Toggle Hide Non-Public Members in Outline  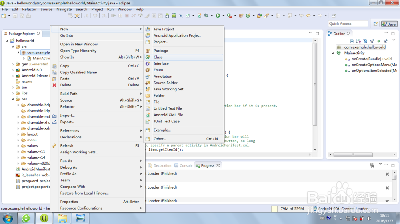(378, 41)
